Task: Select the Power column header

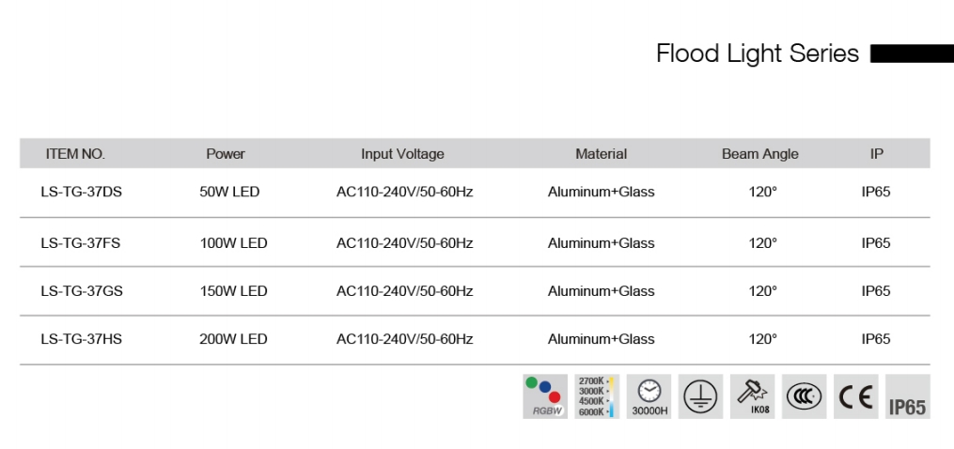Action: (x=226, y=154)
